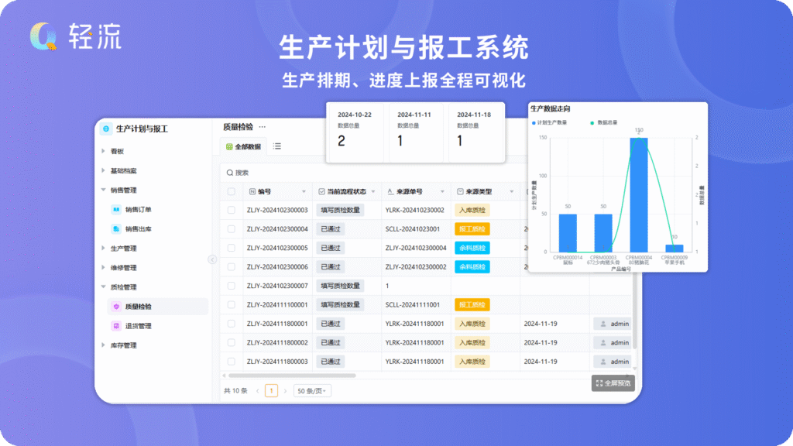Open the more options ellipsis next to 质量检验
Viewport: 793px width, 446px height.
tap(263, 127)
